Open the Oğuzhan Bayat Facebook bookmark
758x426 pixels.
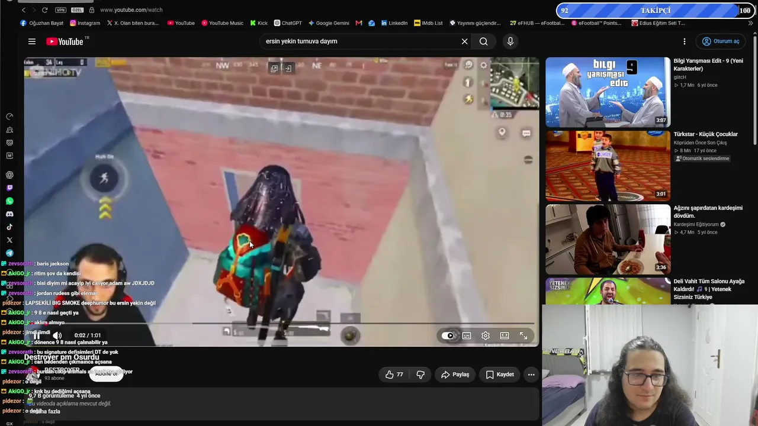coord(42,23)
